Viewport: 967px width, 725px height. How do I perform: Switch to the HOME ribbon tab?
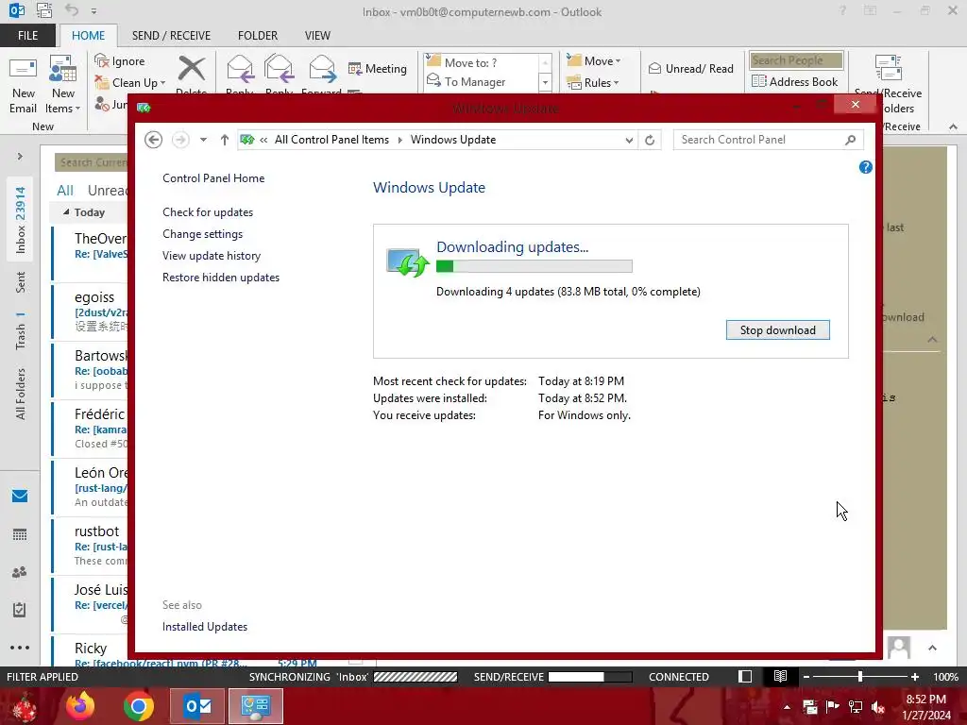tap(88, 36)
